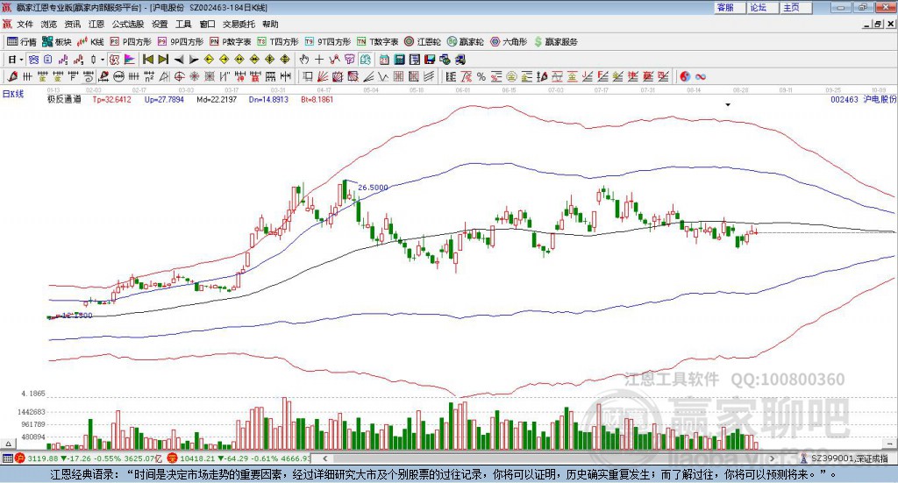Open the 板块 sector view
This screenshot has width=898, height=483.
point(56,42)
